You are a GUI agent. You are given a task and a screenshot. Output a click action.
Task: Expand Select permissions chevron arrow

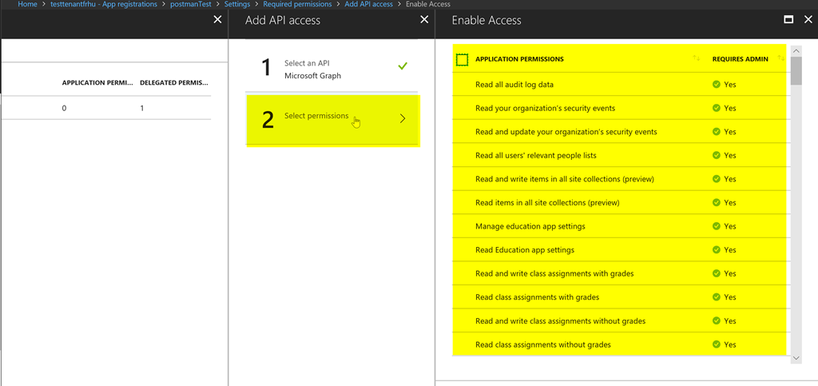pos(403,118)
